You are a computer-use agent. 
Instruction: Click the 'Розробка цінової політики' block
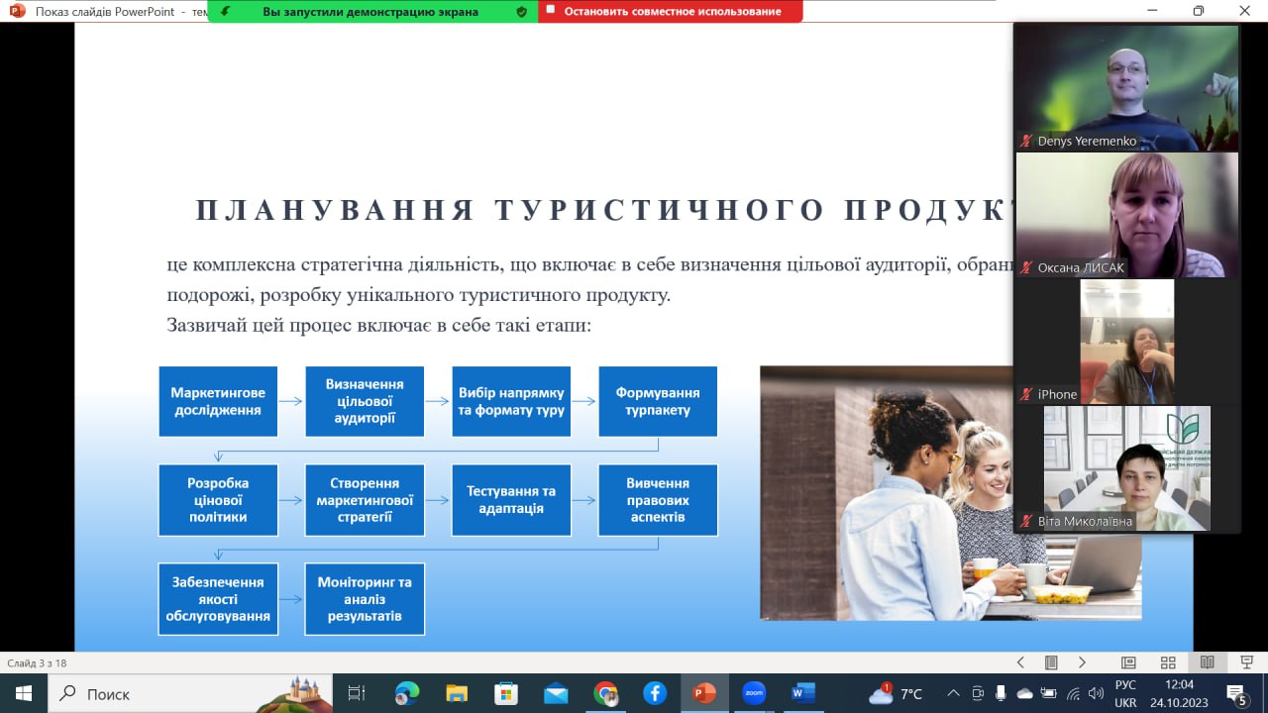tap(218, 500)
